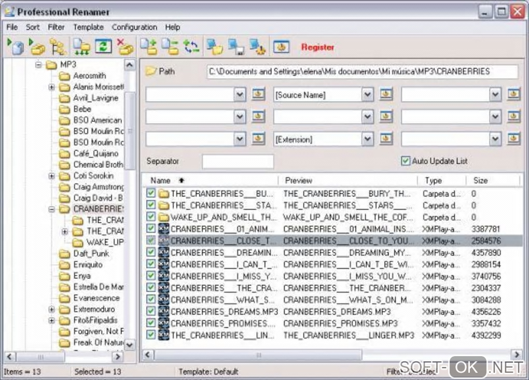529x380 pixels.
Task: Toggle the Auto Update List checkbox
Action: (x=406, y=161)
